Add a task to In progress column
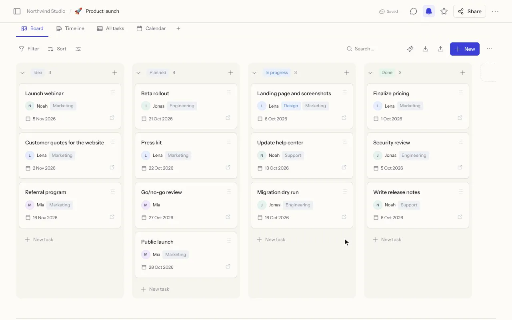Image resolution: width=512 pixels, height=320 pixels. tap(347, 73)
